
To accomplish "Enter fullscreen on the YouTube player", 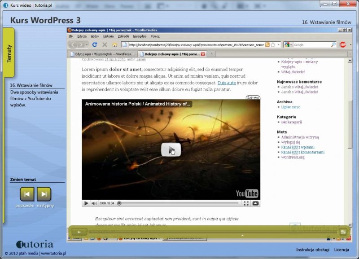I will click(x=246, y=203).
